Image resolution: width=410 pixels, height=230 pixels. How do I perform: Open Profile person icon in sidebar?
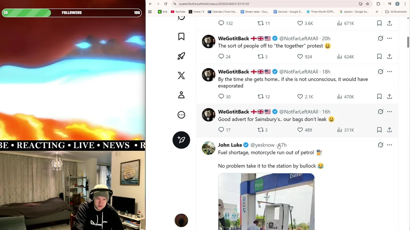(181, 95)
